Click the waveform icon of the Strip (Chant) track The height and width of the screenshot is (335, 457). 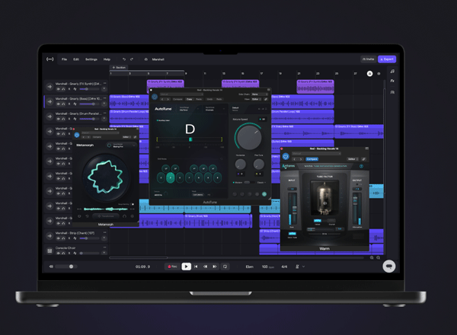coord(50,236)
